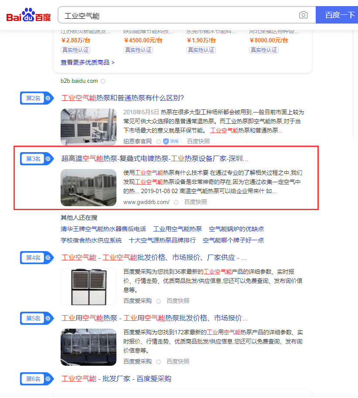Click price ¥4500.00元/台
The width and height of the screenshot is (358, 398).
(143, 41)
